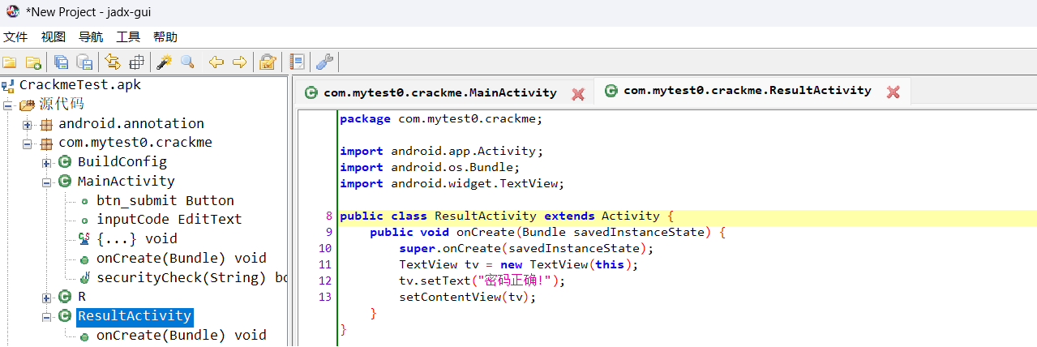Image resolution: width=1037 pixels, height=347 pixels.
Task: Select inputCode EditText field
Action: point(169,220)
